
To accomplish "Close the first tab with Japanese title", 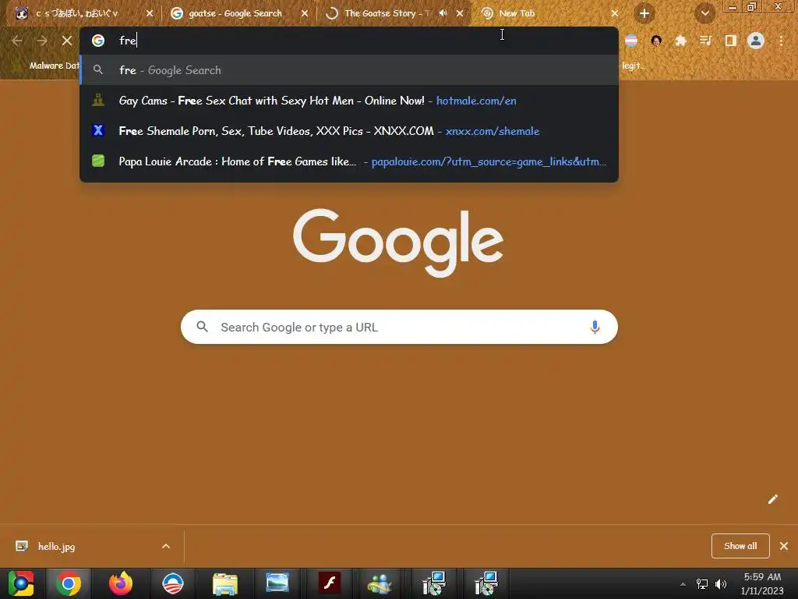I will click(x=150, y=14).
